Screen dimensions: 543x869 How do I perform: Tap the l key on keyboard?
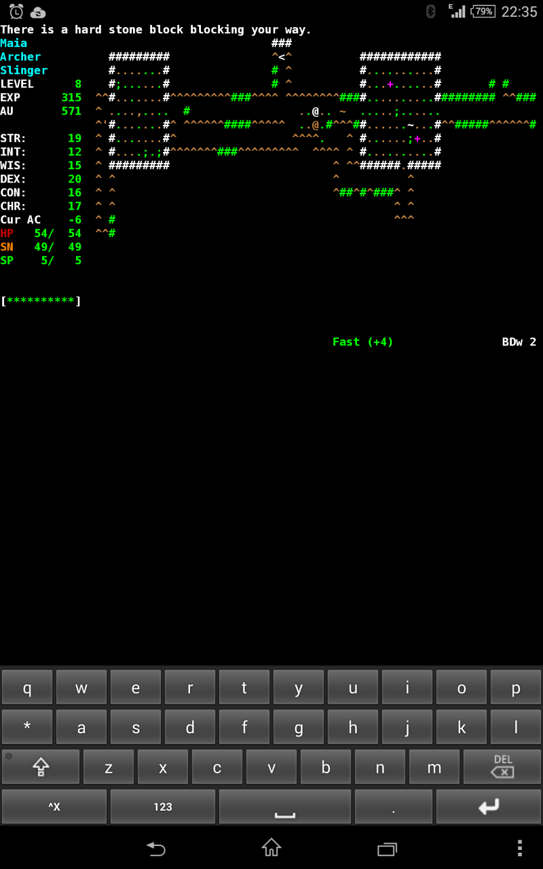point(516,727)
